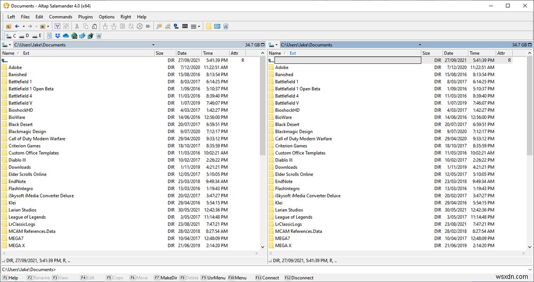Switch to drive C in drive bar

(x=11, y=36)
